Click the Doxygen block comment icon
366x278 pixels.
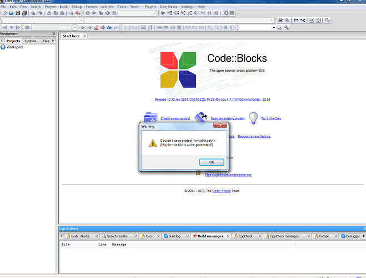pyautogui.click(x=296, y=21)
